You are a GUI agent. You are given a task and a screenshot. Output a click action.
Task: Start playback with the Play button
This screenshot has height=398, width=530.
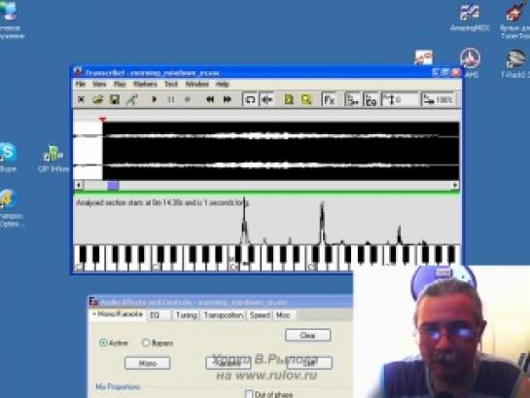(154, 99)
